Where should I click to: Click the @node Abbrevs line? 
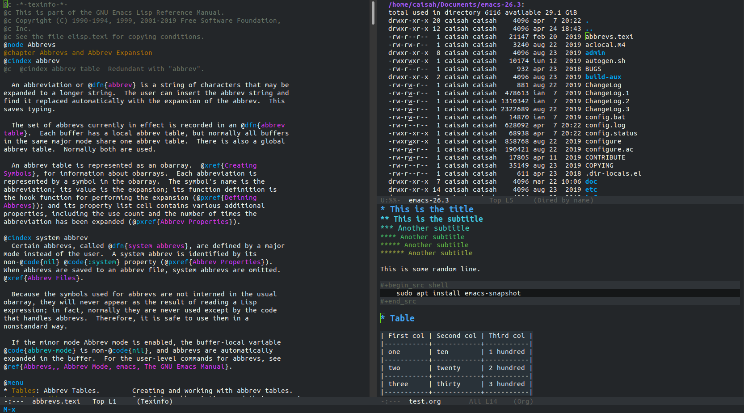coord(29,45)
